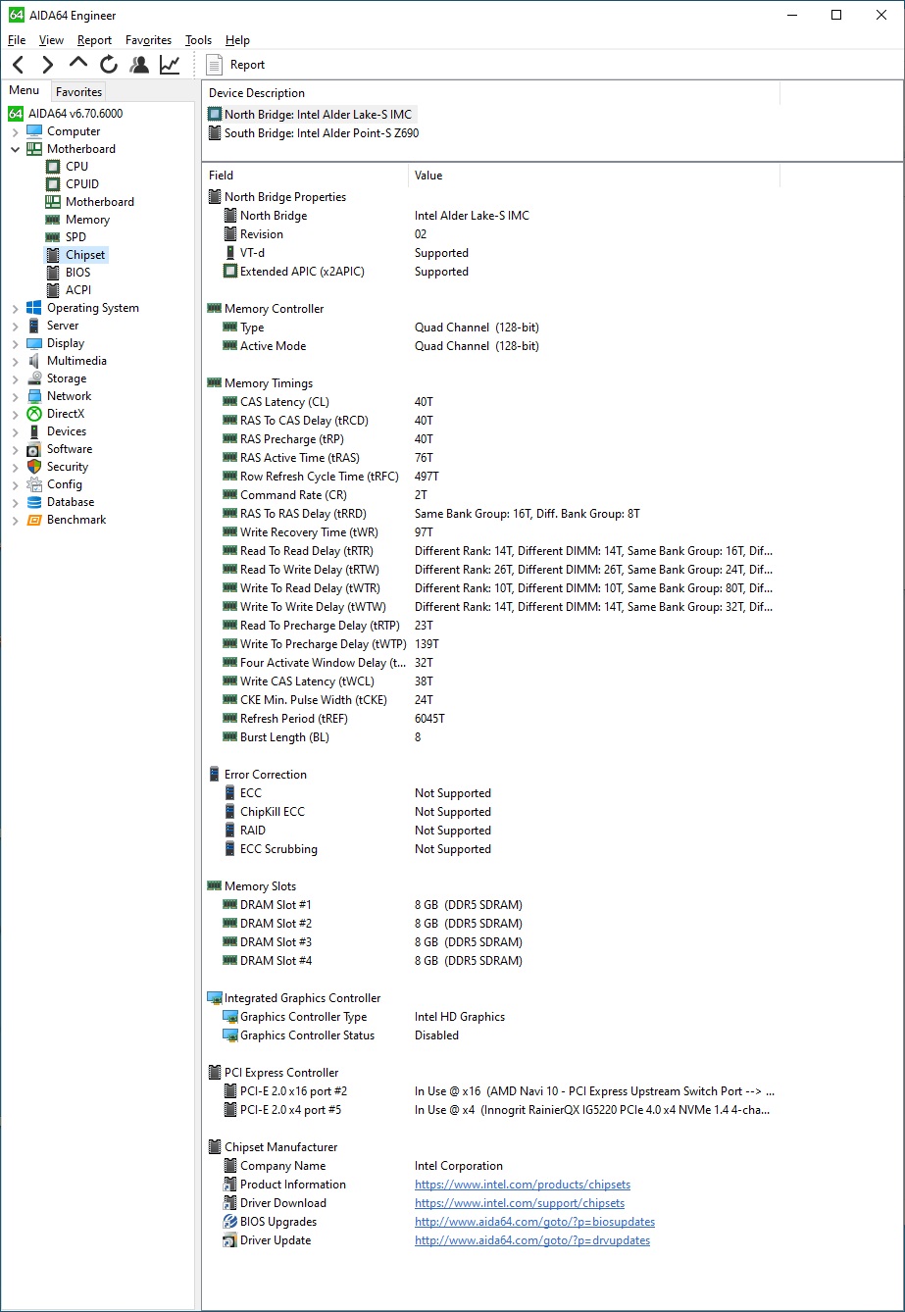Select the CPUID tree icon
Viewport: 905px width, 1312px height.
53,184
